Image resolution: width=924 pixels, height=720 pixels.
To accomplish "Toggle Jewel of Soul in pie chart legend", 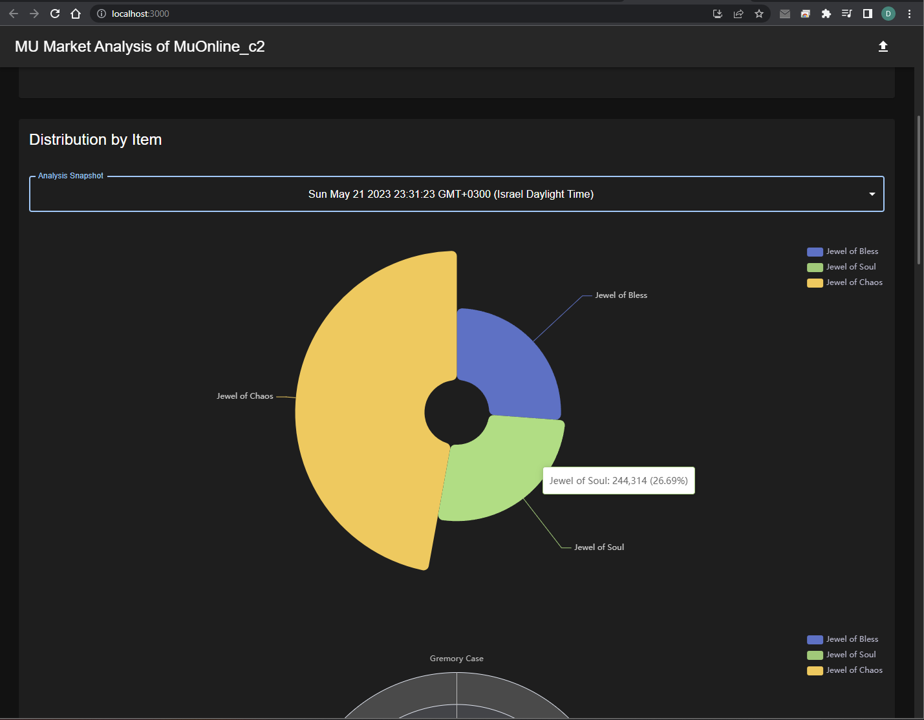I will pos(841,267).
